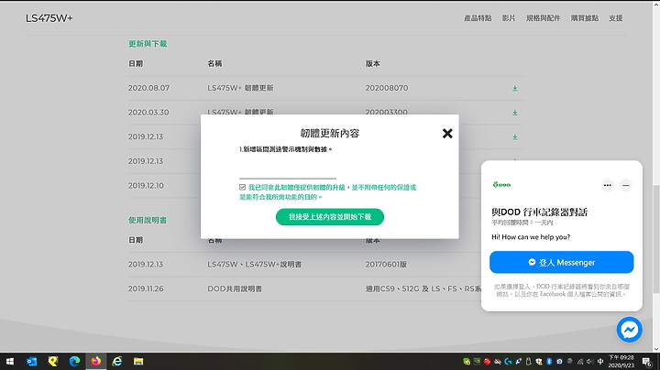Close the firmware update dialog with X
Viewport: 660px width, 370px height.
447,134
